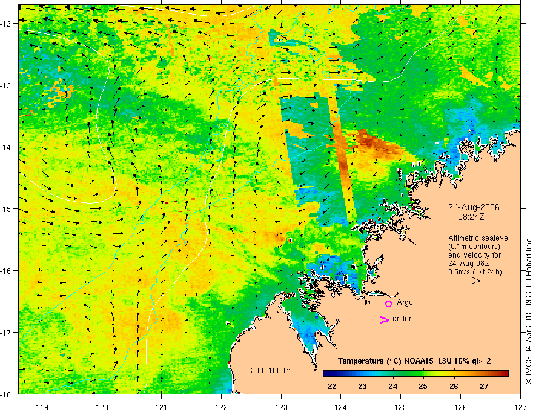Click the 24-Aug-2006 date label
Image resolution: width=533 pixels, height=412 pixels.
click(x=474, y=207)
